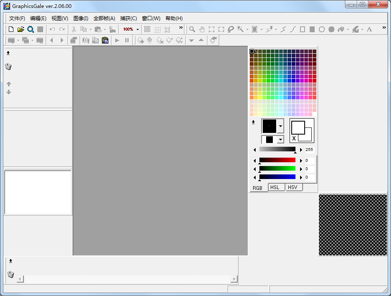The width and height of the screenshot is (391, 296).
Task: Expand the Paste options dropdown arrow
Action: (x=105, y=29)
